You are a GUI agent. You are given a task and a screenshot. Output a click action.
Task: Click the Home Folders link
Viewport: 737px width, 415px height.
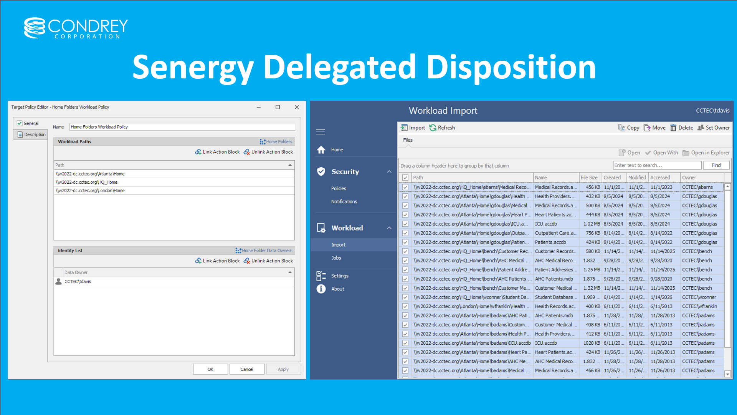point(279,142)
